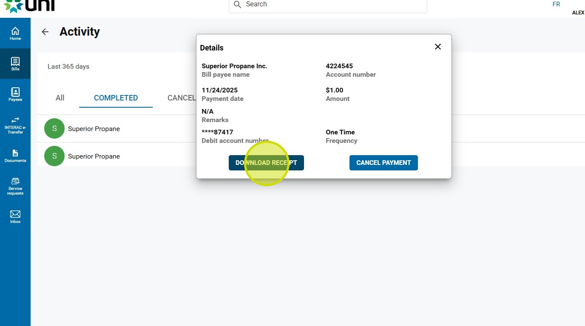585x326 pixels.
Task: Click the Download Receipt button
Action: tap(266, 163)
